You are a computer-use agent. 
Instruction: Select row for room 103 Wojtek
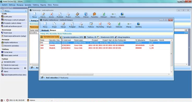click(105, 48)
